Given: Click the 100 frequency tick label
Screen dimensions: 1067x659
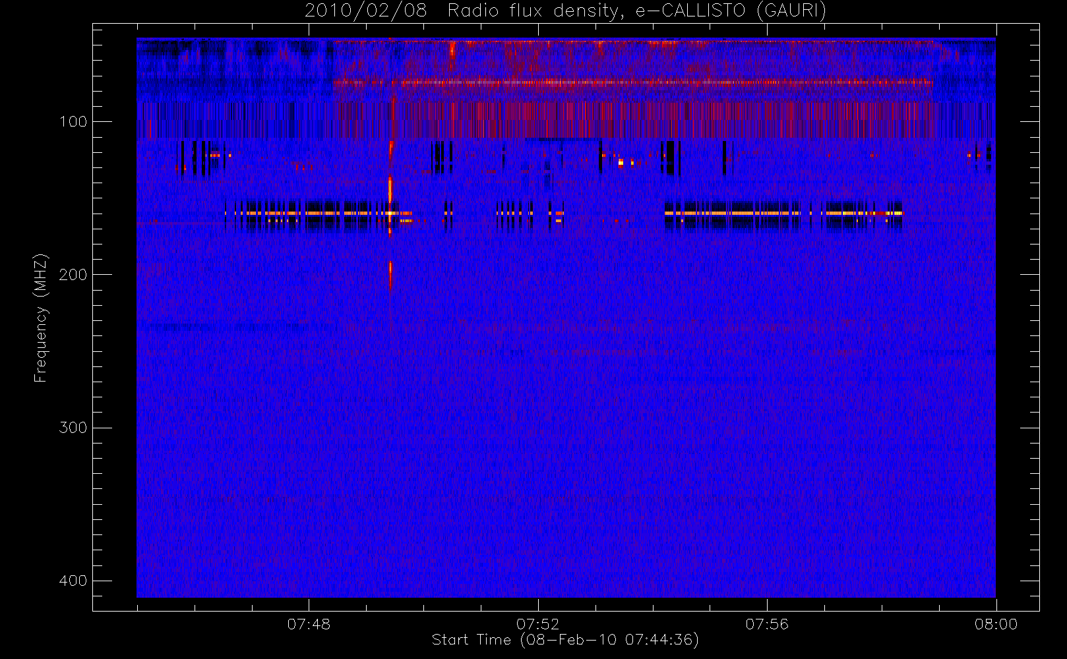Looking at the screenshot, I should [x=73, y=122].
